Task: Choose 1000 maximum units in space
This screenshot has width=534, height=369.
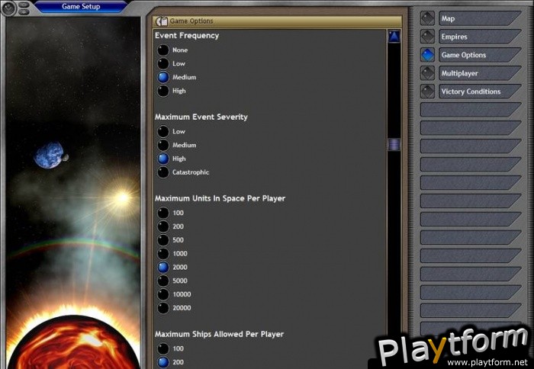Action: click(163, 254)
